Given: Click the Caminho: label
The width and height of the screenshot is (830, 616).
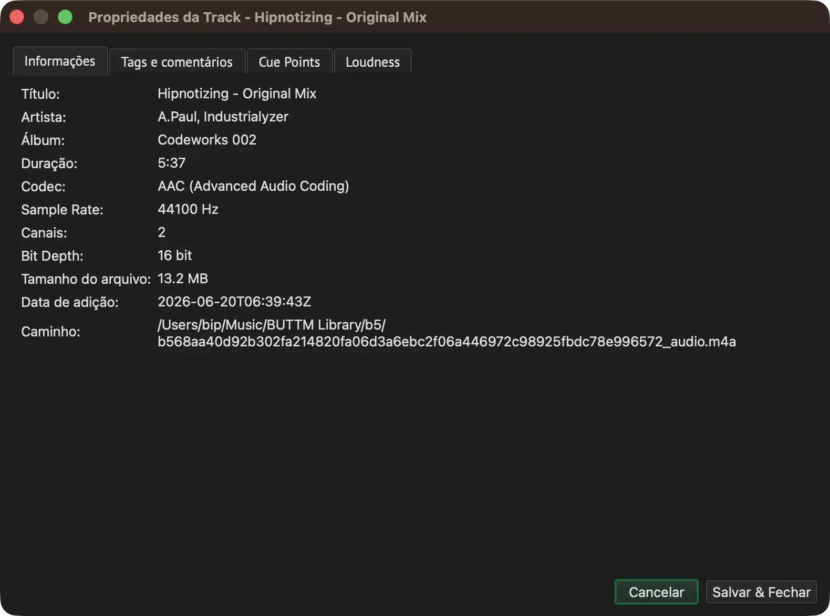Looking at the screenshot, I should point(51,332).
